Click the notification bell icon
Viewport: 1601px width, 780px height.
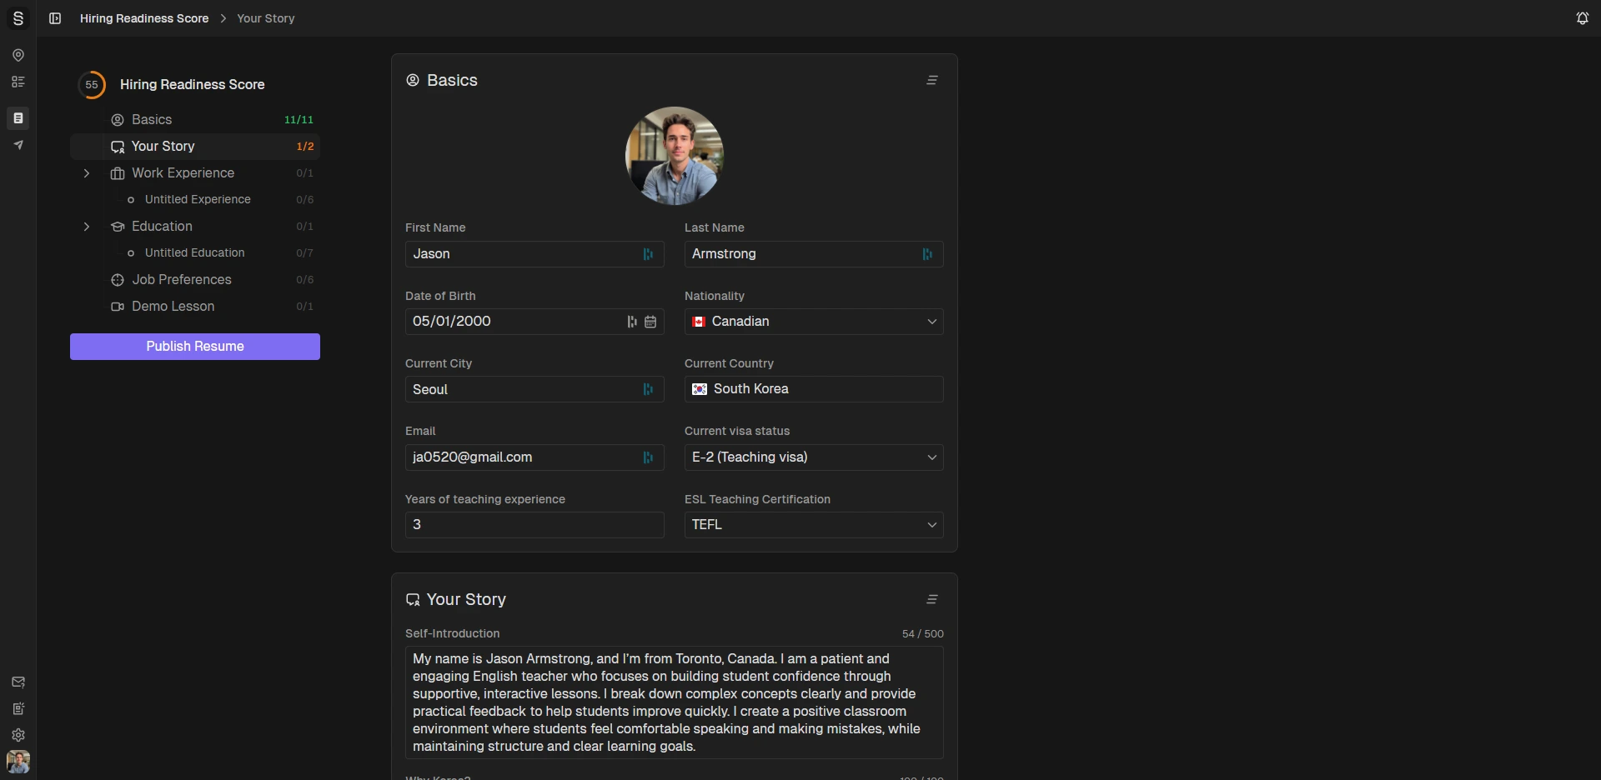(1582, 18)
